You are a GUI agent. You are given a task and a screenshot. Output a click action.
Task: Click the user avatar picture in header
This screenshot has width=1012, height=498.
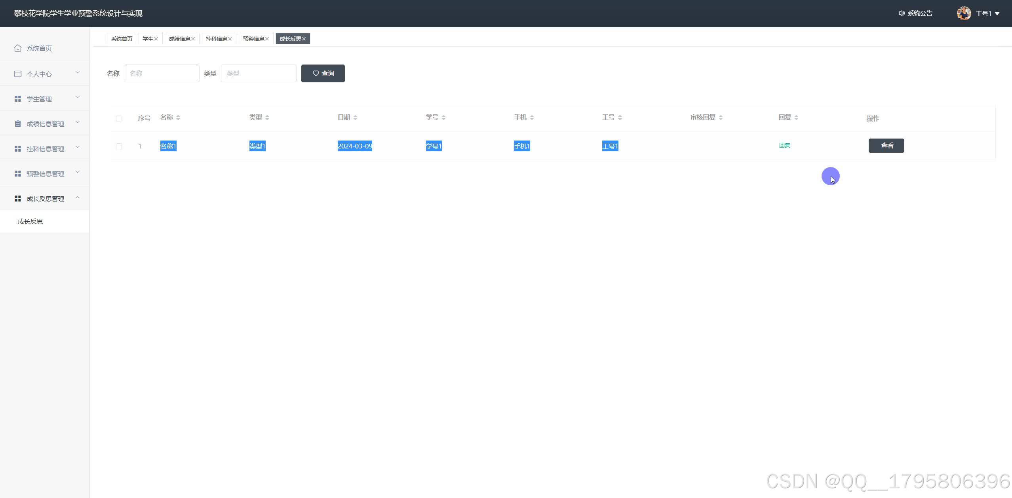[963, 13]
